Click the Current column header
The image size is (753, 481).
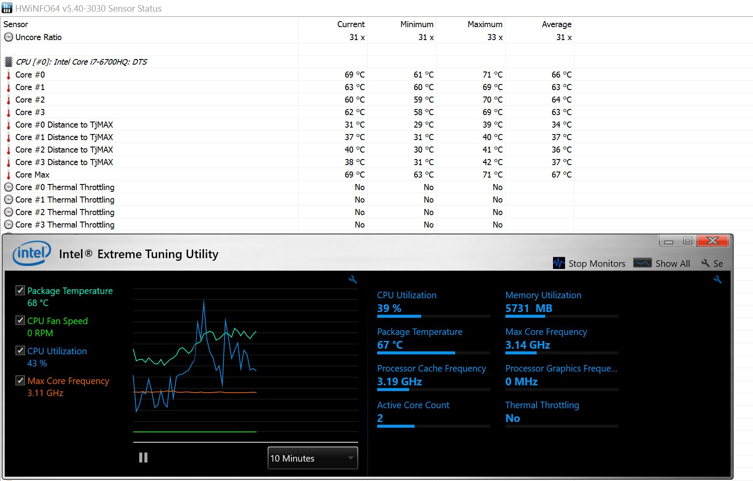tap(351, 24)
